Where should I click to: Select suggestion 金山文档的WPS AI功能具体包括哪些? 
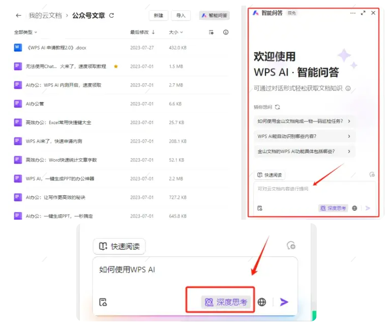(305, 152)
